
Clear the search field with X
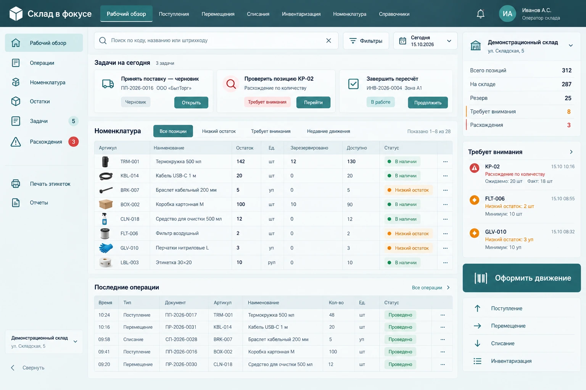click(x=328, y=40)
